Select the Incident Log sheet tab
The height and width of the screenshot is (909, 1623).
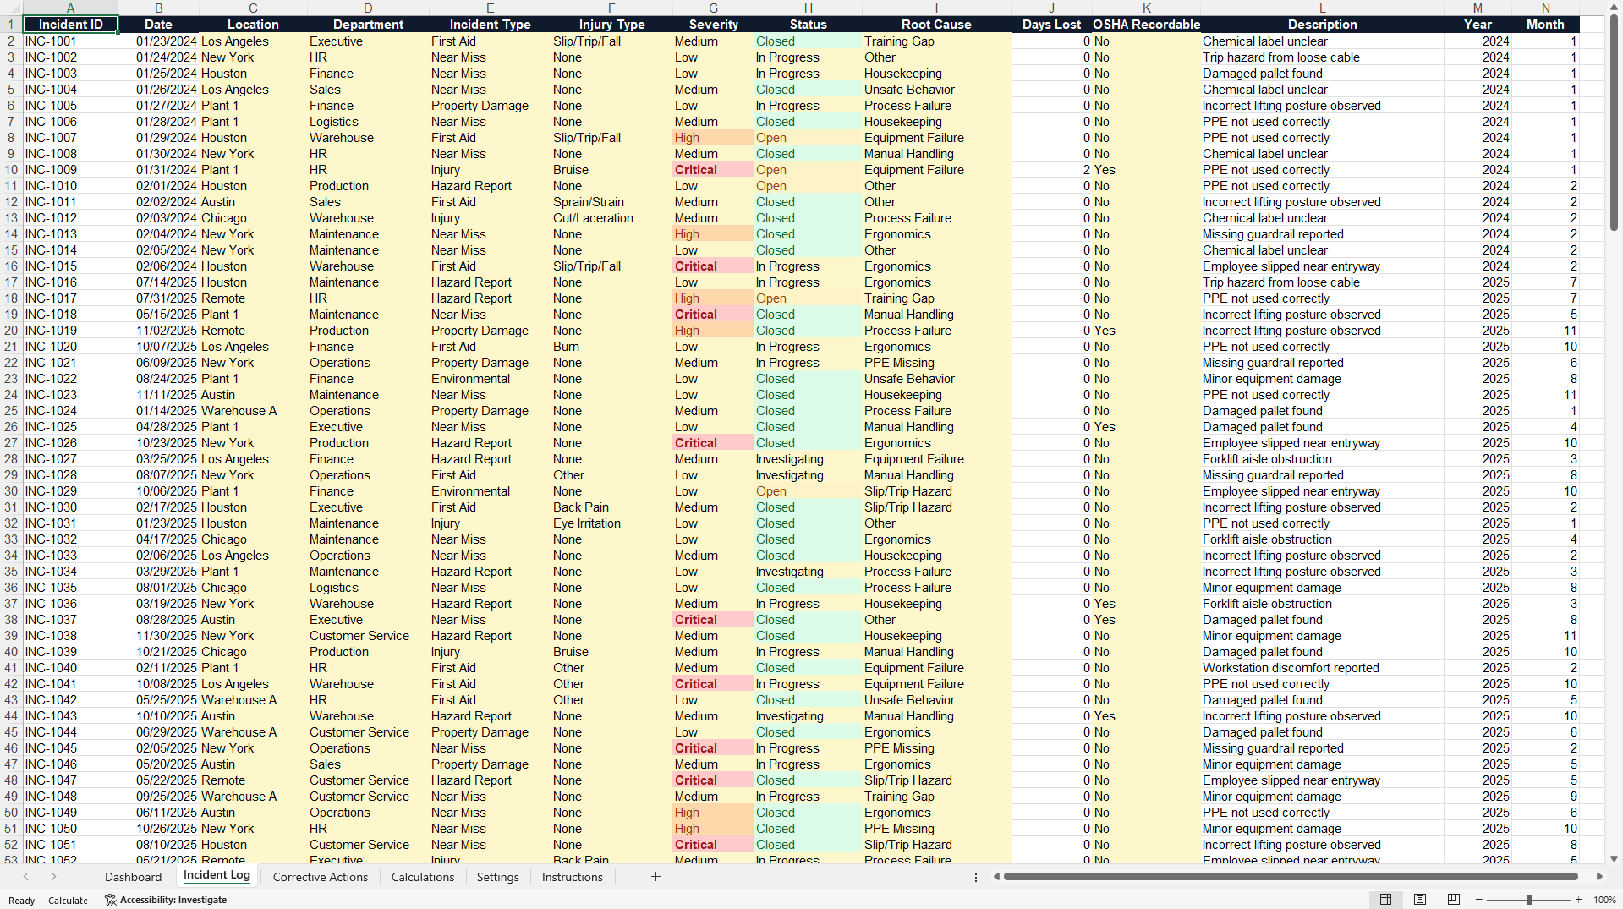point(217,875)
